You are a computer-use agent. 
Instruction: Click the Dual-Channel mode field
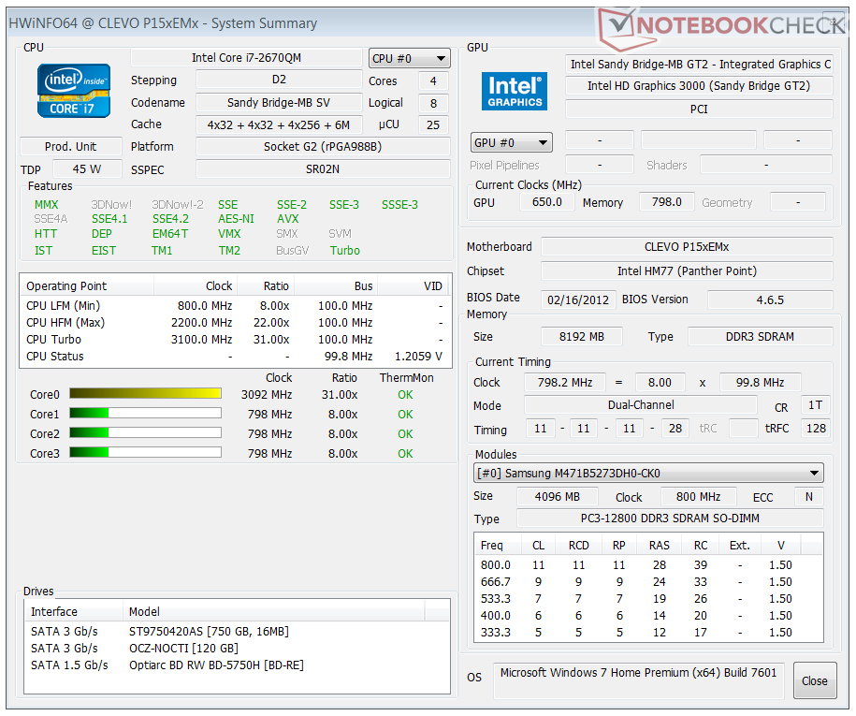coord(641,404)
